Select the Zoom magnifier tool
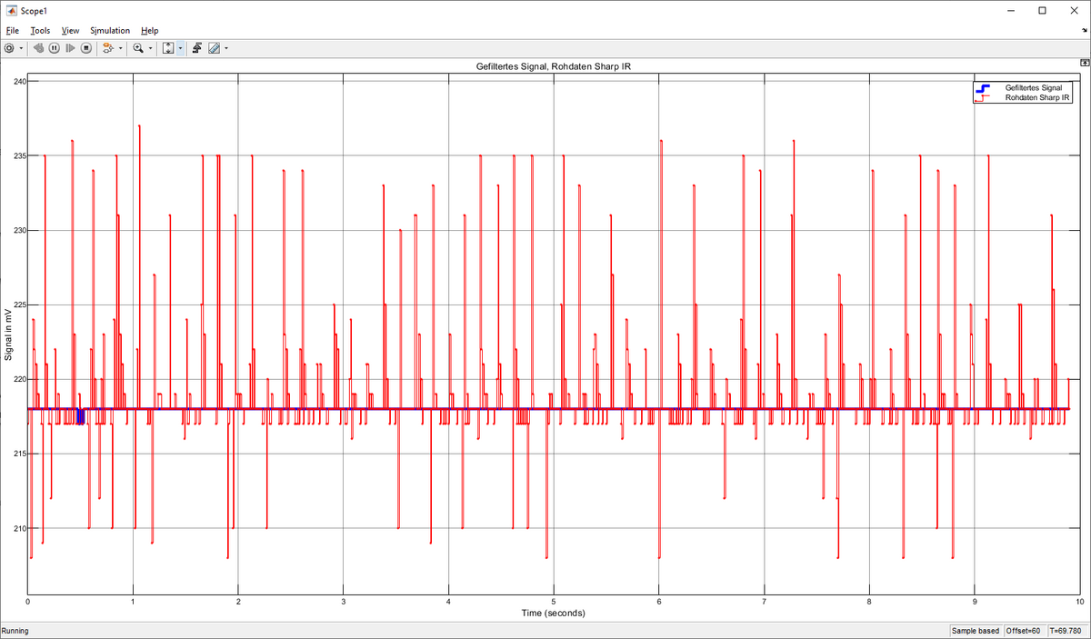The image size is (1091, 639). point(138,48)
